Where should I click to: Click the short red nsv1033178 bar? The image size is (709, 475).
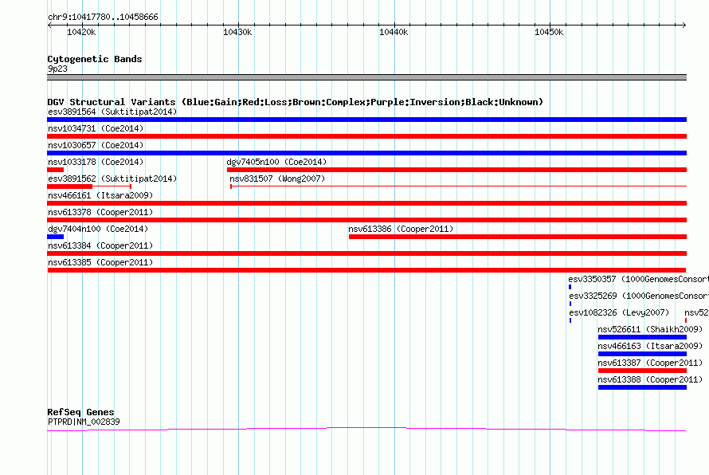pos(55,170)
